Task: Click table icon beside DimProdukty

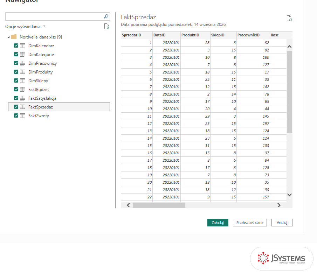Action: click(23, 72)
